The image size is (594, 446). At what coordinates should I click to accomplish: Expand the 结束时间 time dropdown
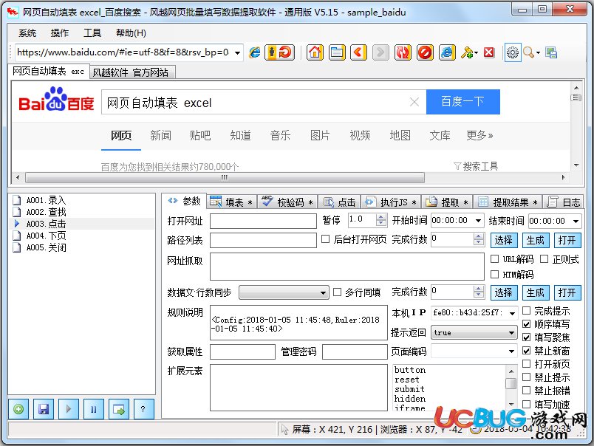(x=576, y=220)
